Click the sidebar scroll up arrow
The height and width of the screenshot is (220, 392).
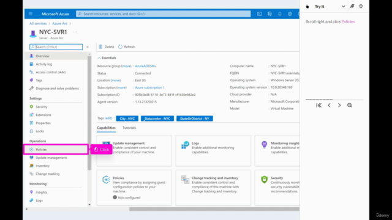coord(89,54)
